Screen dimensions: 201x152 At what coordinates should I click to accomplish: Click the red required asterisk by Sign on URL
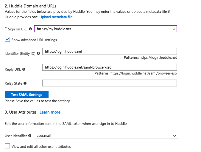coord(6,29)
